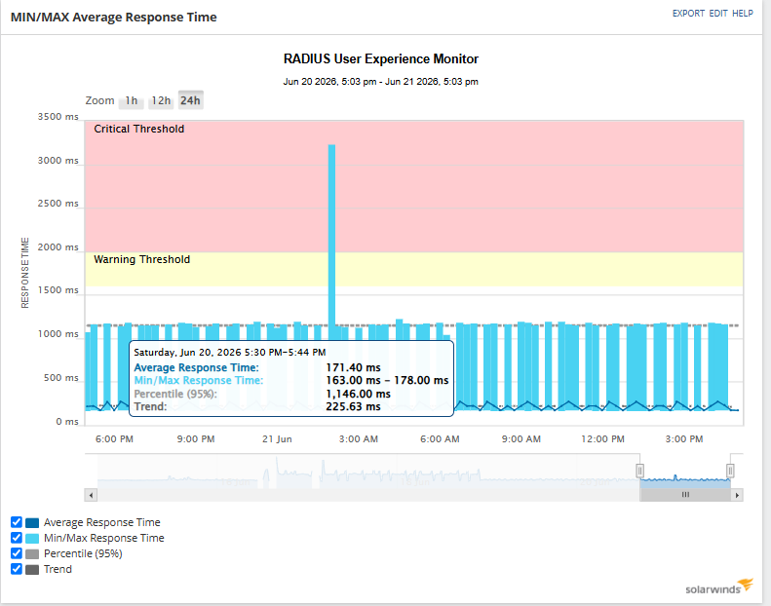Click navigator scroll left arrow
Screen dimensions: 771x606
coord(91,495)
